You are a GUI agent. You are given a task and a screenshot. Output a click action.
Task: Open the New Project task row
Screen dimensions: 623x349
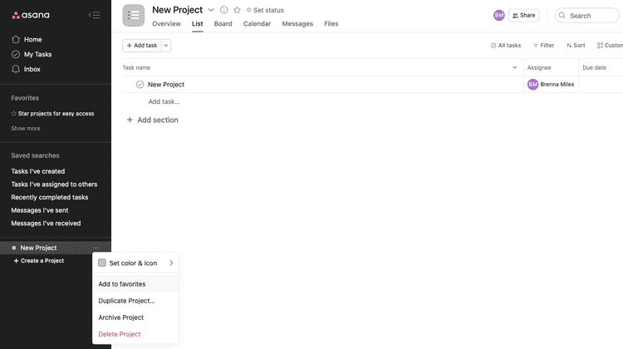322,85
